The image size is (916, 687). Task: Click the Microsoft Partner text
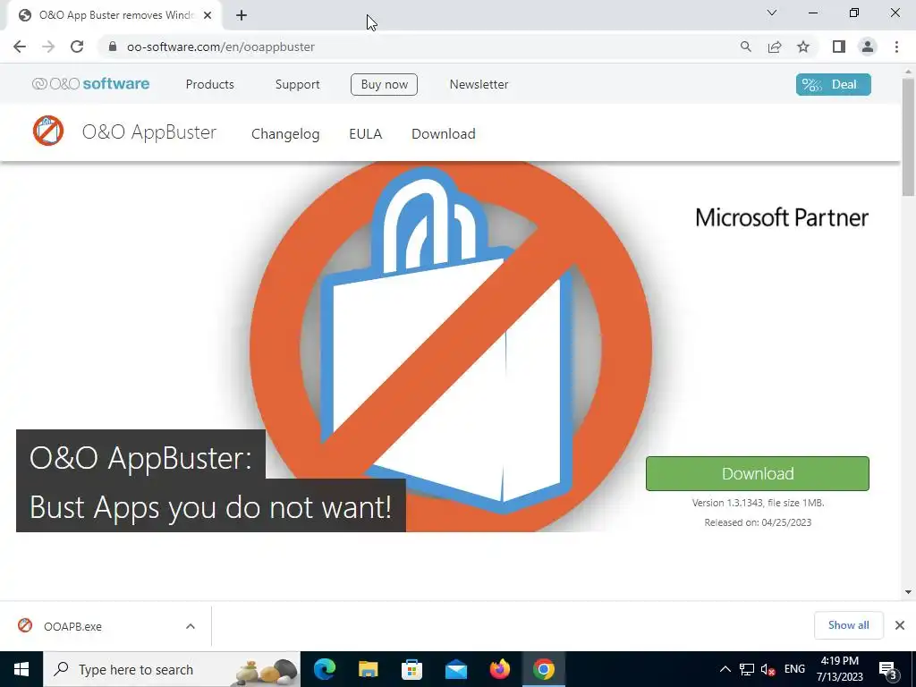tap(782, 217)
